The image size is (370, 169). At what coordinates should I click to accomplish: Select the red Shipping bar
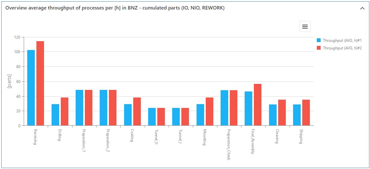306,113
